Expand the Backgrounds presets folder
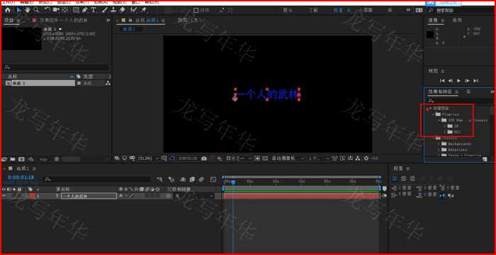This screenshot has height=255, width=496. tap(439, 143)
